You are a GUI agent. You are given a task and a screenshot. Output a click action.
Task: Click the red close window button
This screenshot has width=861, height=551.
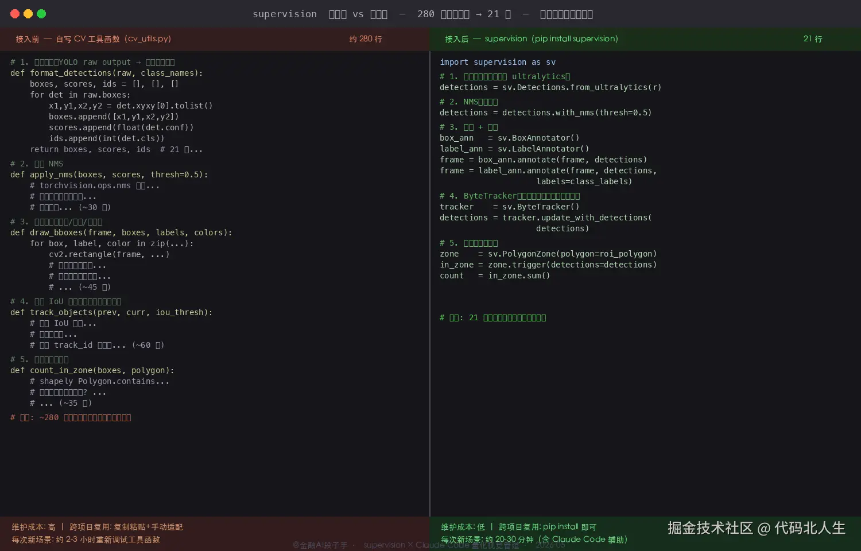coord(15,14)
